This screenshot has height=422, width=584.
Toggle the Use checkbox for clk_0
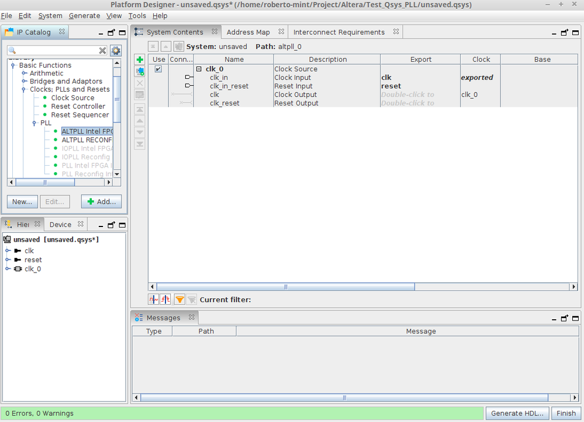point(158,69)
